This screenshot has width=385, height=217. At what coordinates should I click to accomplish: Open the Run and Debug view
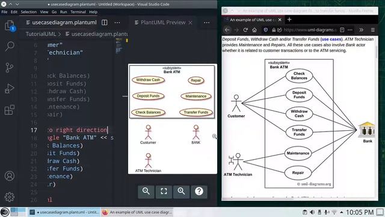[10, 89]
